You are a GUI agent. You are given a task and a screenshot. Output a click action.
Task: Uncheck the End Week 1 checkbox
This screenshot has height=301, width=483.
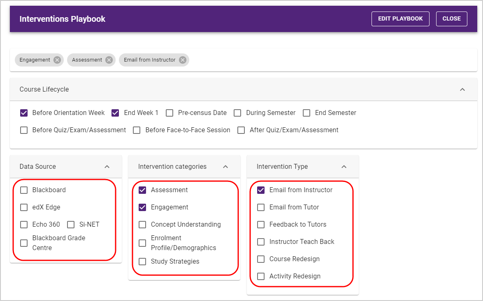[x=115, y=113]
